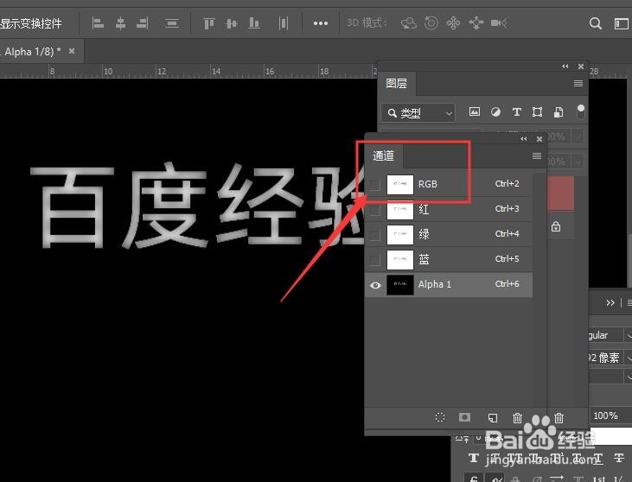Open the Layers panel opacity dropdown arrow

(578, 136)
